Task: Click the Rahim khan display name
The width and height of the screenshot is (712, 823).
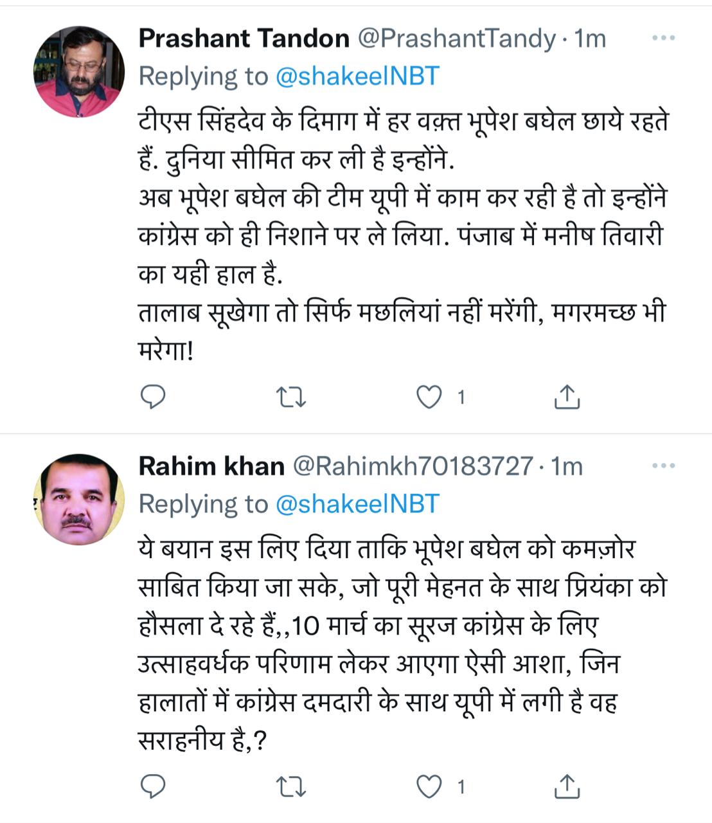Action: tap(211, 466)
